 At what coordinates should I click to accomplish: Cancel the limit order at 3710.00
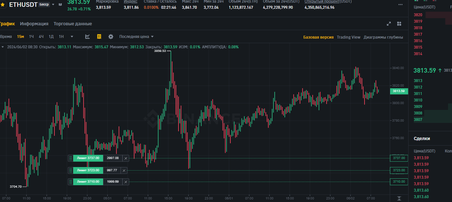pyautogui.click(x=126, y=182)
